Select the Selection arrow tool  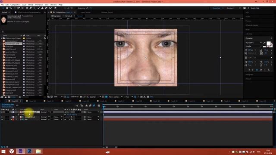pos(3,8)
